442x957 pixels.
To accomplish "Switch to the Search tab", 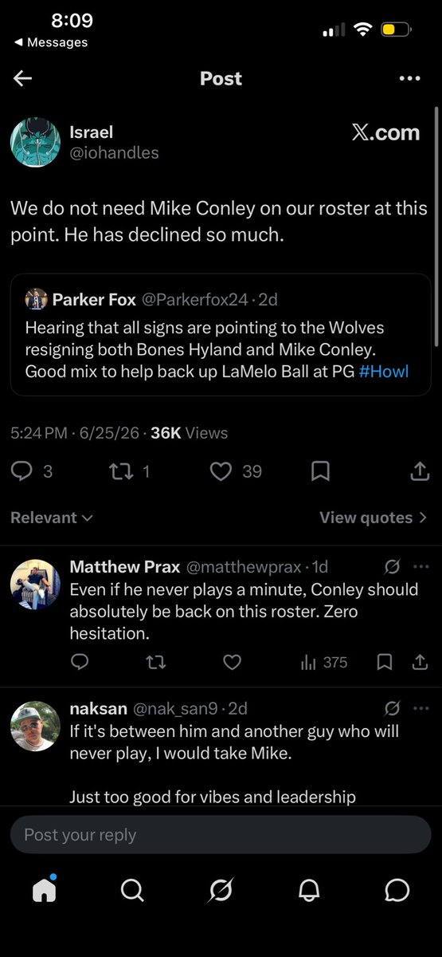I will coord(132,890).
